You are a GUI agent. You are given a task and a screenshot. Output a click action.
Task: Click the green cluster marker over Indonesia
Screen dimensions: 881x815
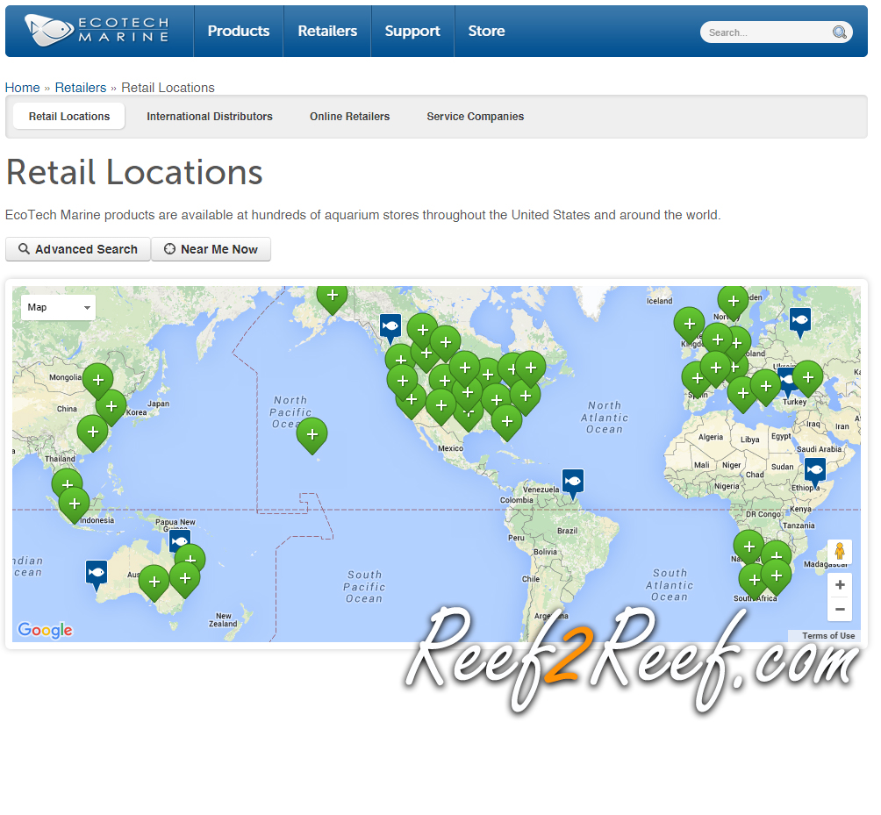point(75,505)
